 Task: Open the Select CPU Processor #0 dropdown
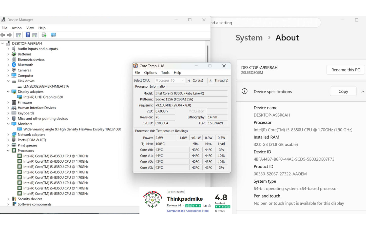(x=169, y=81)
